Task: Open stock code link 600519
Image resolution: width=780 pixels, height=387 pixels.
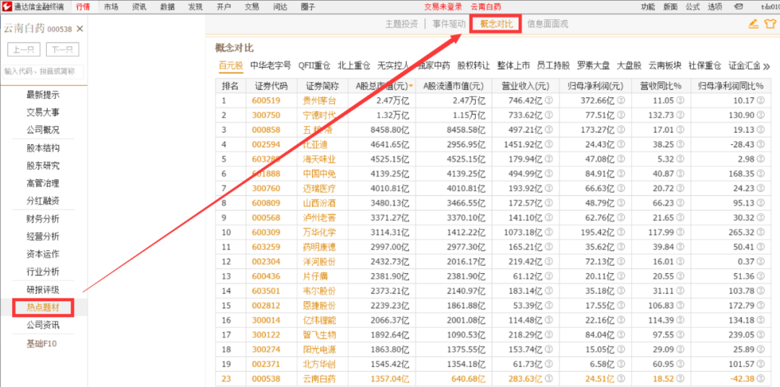Action: [266, 101]
